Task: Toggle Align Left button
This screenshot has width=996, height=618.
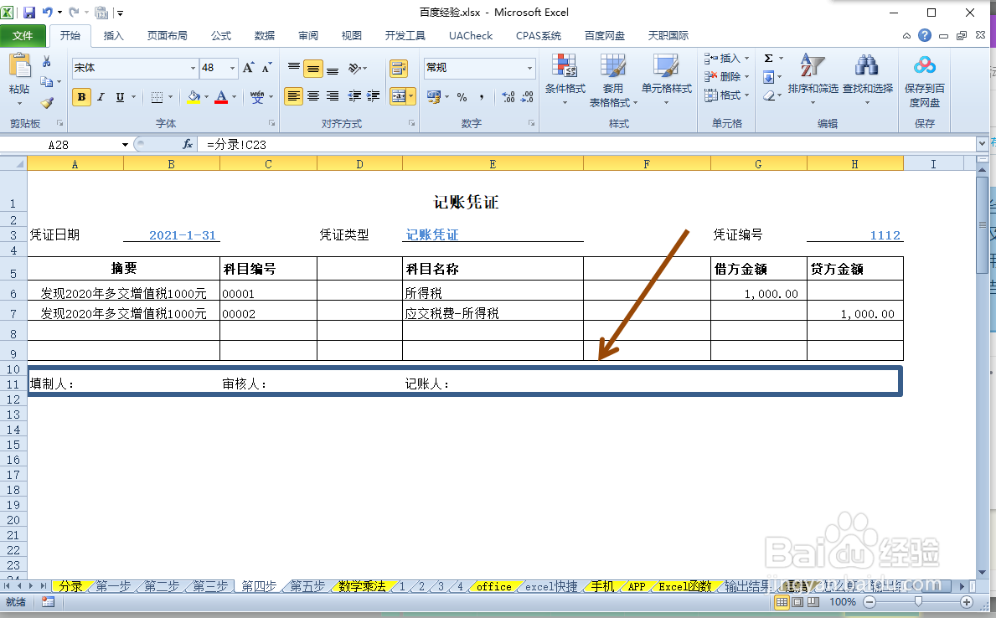Action: [x=293, y=96]
